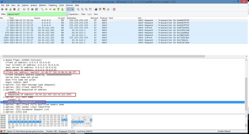249x134 pixels.
Task: Open help toolbar icon
Action: pyautogui.click(x=114, y=9)
